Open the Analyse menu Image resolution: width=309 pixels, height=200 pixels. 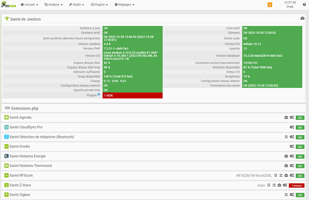(53, 4)
